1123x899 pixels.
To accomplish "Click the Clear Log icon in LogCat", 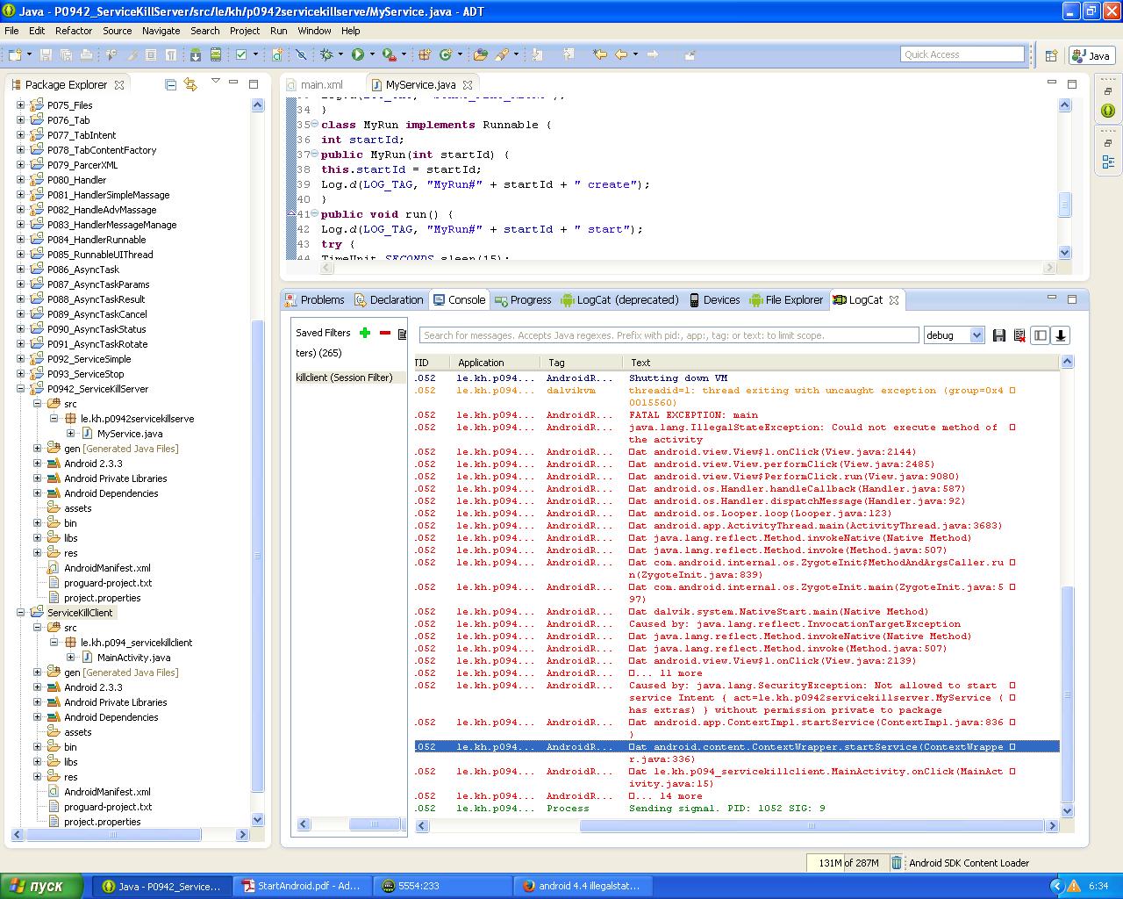I will (1019, 335).
